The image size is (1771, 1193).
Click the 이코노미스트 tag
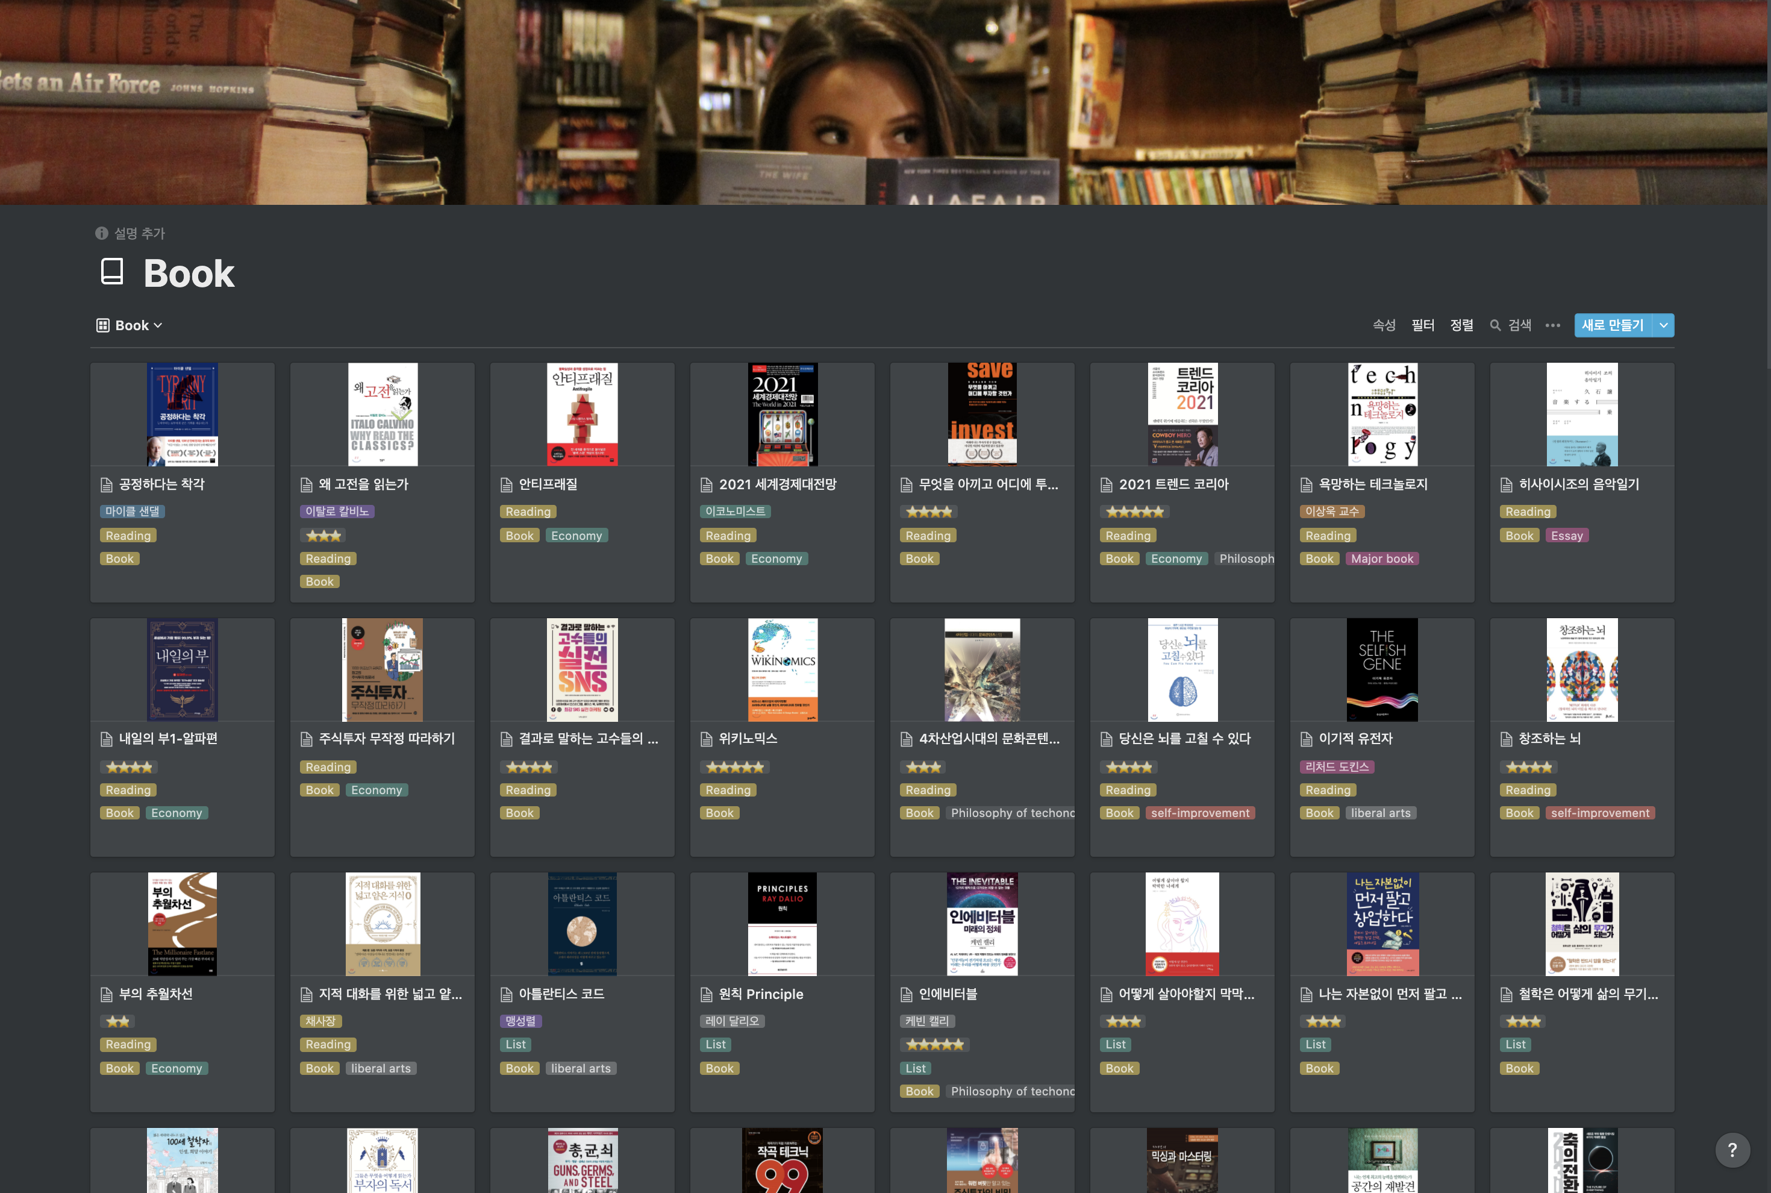(736, 512)
